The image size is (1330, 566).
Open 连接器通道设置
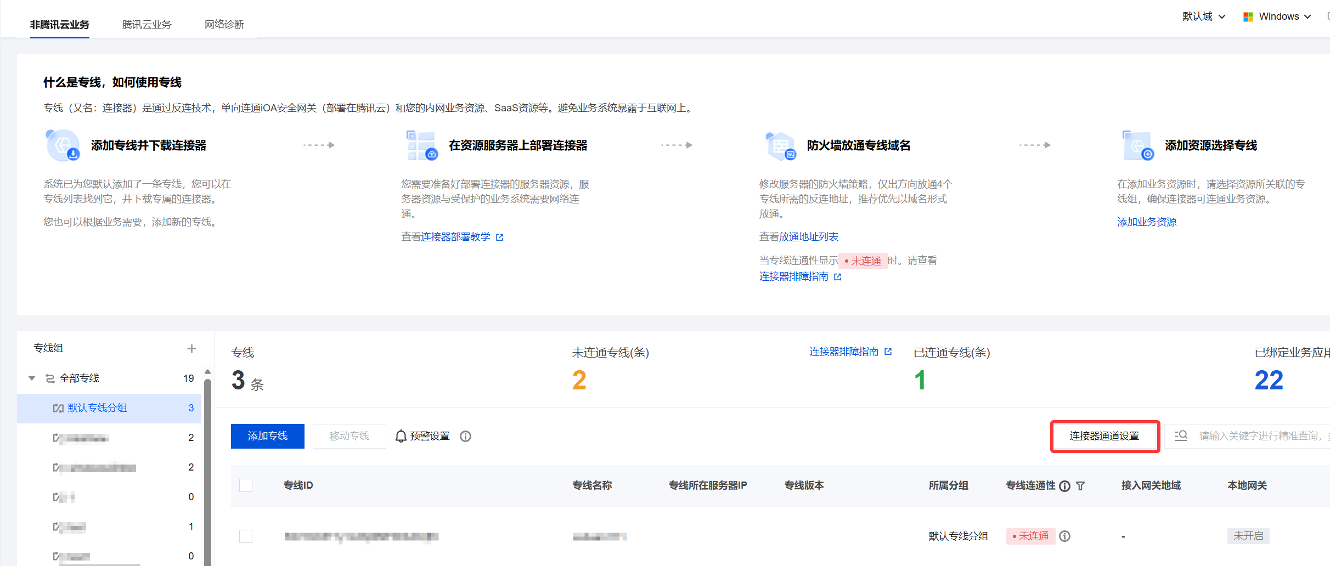click(x=1104, y=436)
